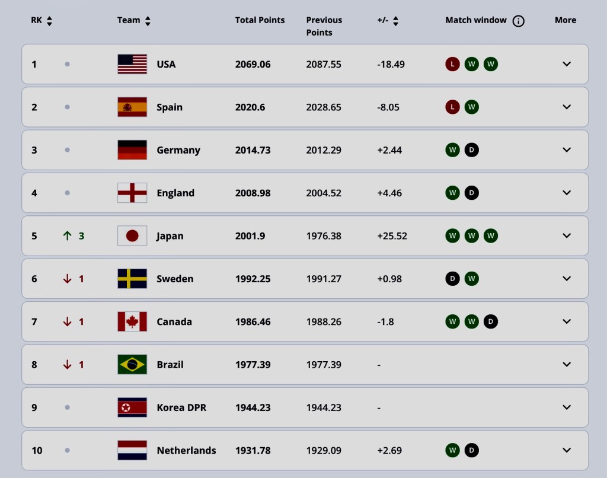Expand Korea DPR row details
The height and width of the screenshot is (478, 607).
567,407
